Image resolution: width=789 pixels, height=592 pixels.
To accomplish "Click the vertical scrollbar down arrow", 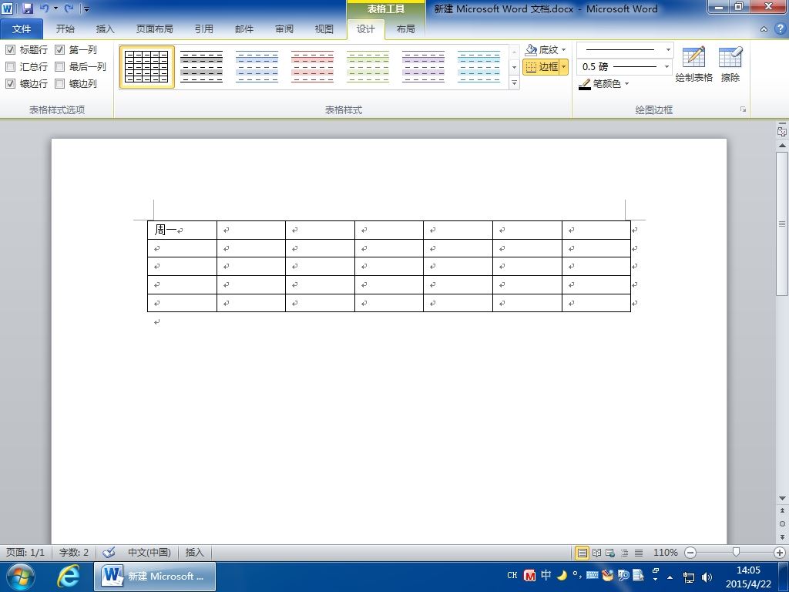I will click(782, 499).
